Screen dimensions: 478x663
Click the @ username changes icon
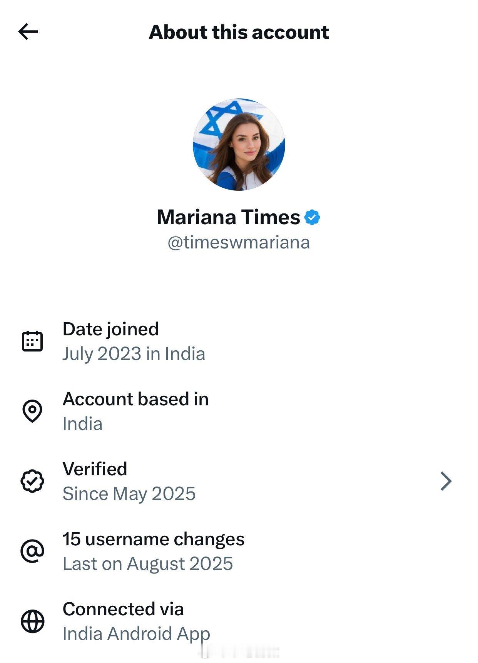(32, 551)
